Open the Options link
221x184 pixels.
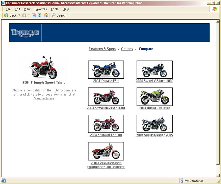coord(127,49)
